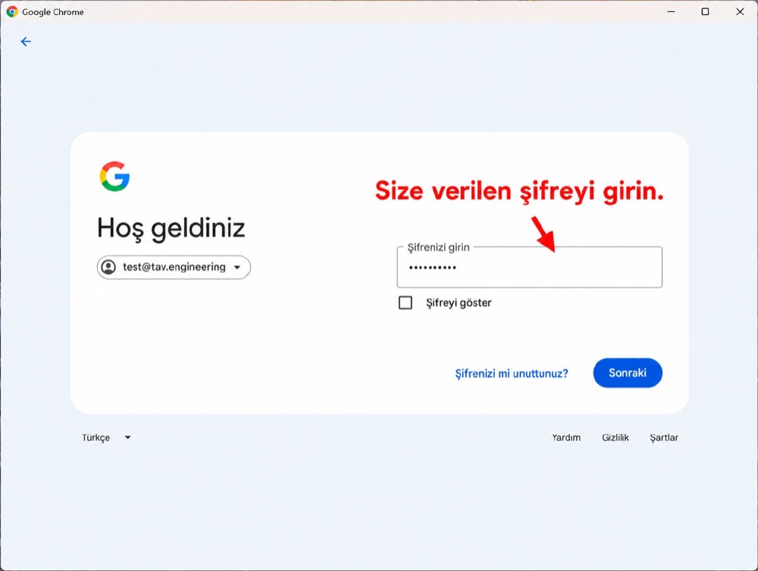The height and width of the screenshot is (571, 758).
Task: Minimize the Google Chrome window
Action: [671, 11]
